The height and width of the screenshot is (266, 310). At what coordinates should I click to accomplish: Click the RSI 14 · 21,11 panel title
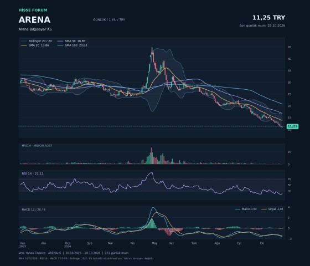coord(33,173)
